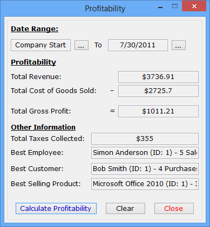The image size is (210, 227).
Task: Click the Total Revenue $3736.91 field
Action: pyautogui.click(x=158, y=77)
